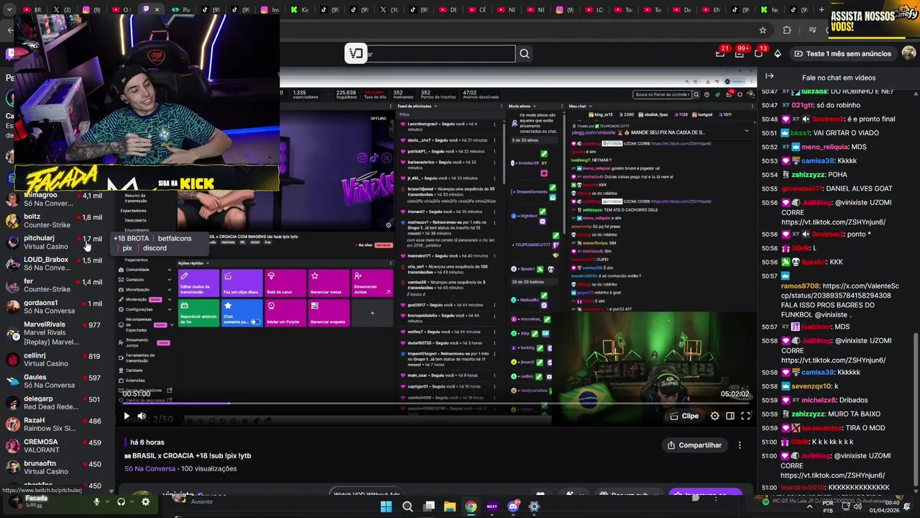The image size is (920, 518).
Task: Show hidden tray icons with the taskbar chevron
Action: (810, 506)
